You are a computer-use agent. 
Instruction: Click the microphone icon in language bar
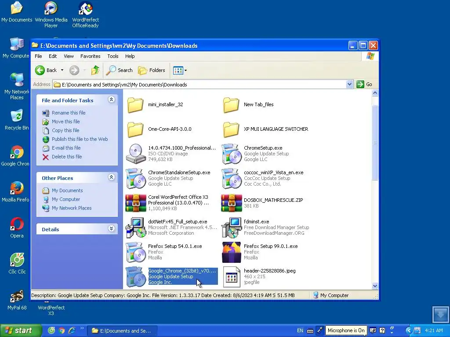(x=320, y=330)
